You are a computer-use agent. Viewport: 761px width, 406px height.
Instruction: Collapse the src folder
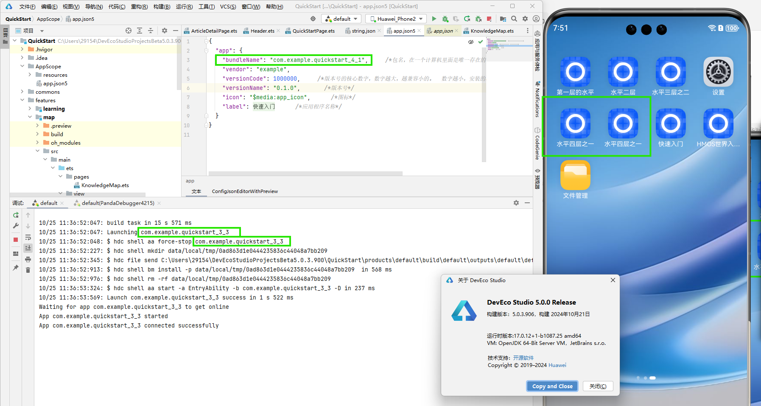(37, 151)
